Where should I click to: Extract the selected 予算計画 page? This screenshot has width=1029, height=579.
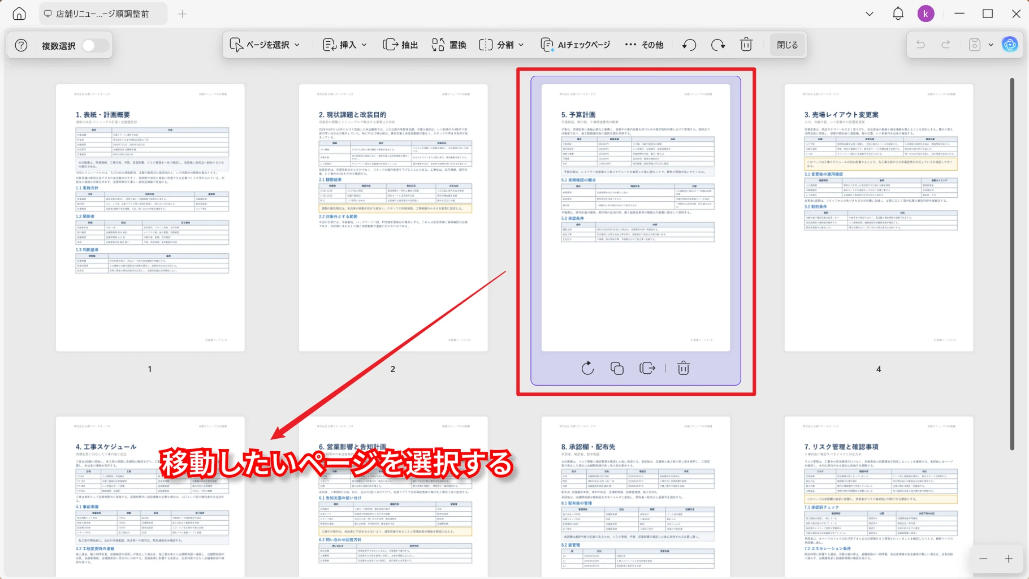647,368
